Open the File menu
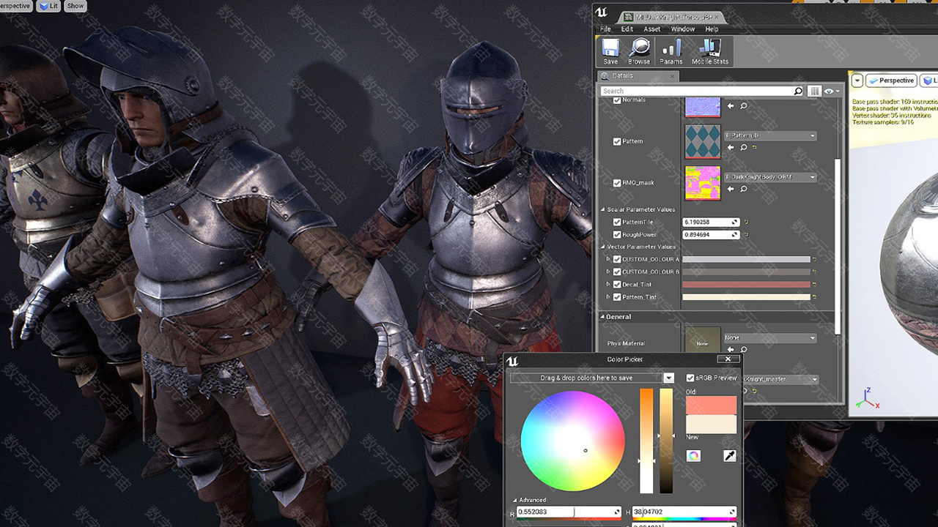The width and height of the screenshot is (938, 527). click(605, 29)
